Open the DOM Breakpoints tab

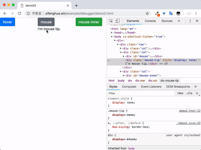pos(178,87)
